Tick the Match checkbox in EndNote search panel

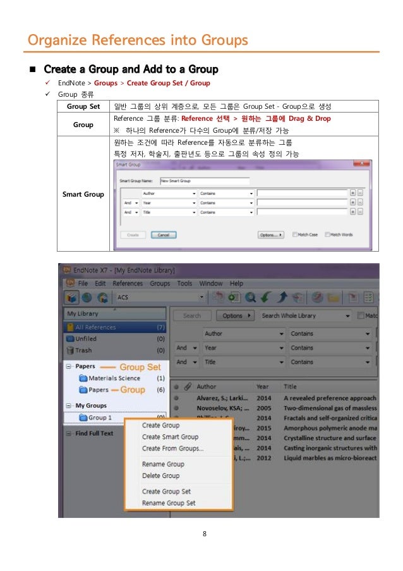[361, 316]
